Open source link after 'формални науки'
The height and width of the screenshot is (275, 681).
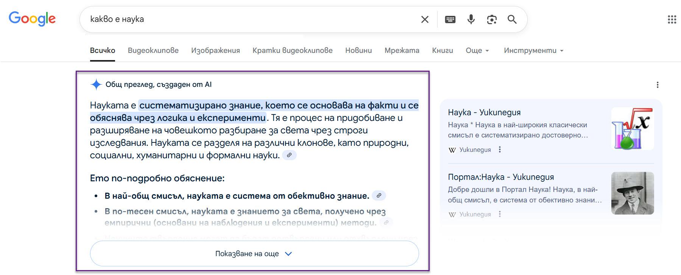point(289,155)
